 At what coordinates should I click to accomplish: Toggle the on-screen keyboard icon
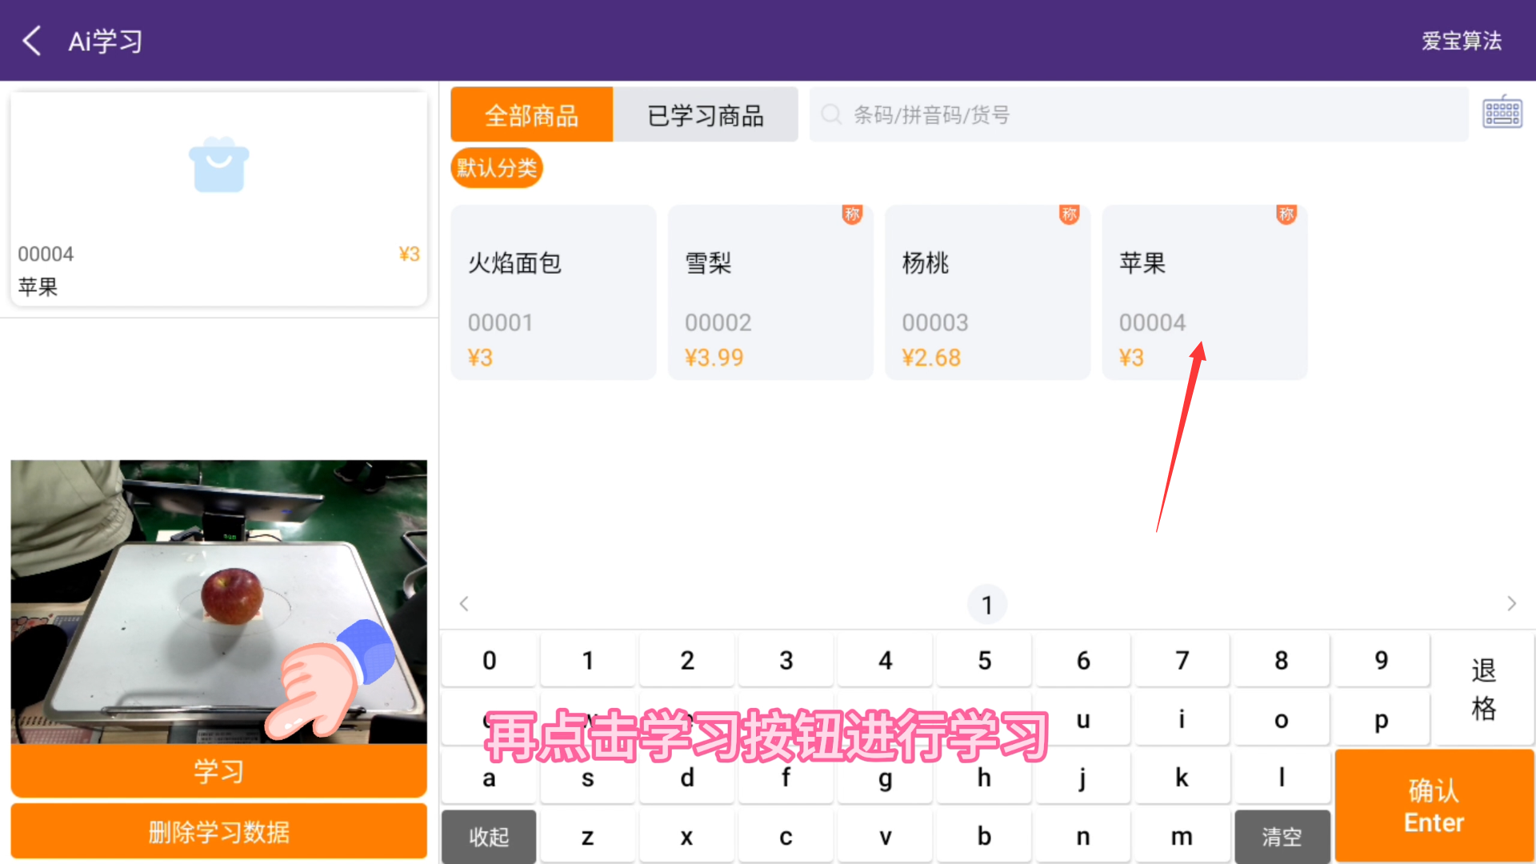(1502, 113)
